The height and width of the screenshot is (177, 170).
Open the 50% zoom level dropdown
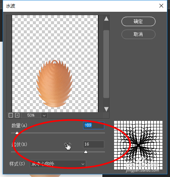point(44,116)
